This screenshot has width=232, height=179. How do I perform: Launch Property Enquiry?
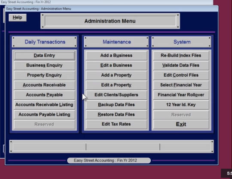coord(44,75)
